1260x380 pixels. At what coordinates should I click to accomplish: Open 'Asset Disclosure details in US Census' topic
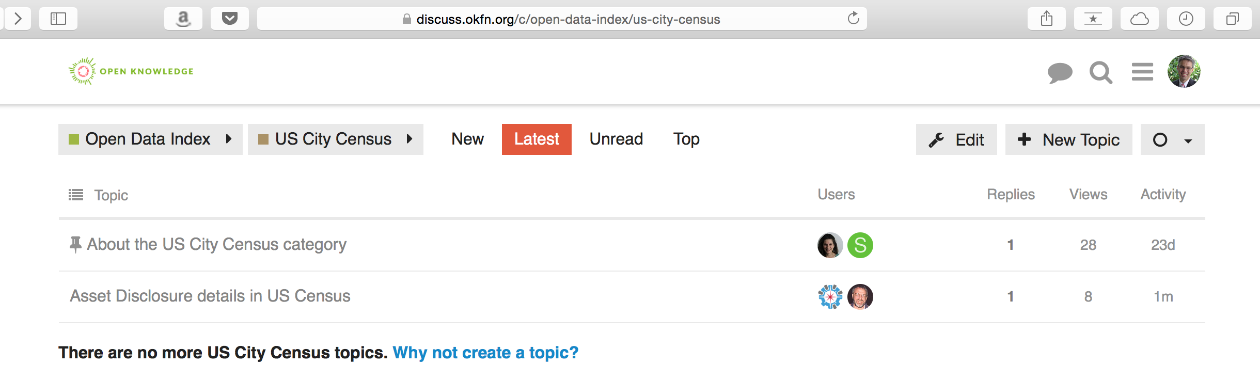point(210,296)
